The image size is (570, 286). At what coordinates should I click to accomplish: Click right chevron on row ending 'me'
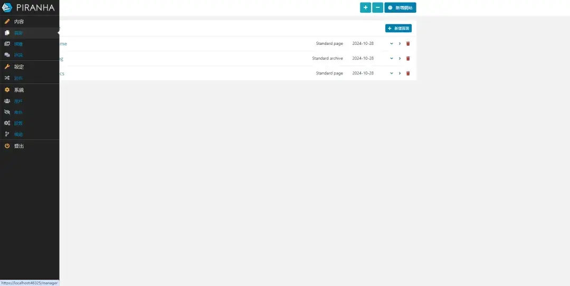point(400,44)
